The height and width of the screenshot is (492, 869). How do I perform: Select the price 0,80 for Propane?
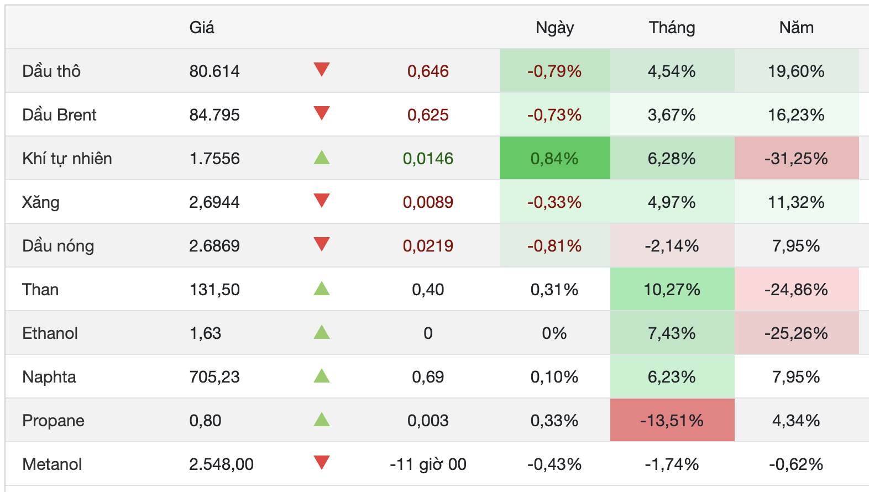tap(205, 421)
